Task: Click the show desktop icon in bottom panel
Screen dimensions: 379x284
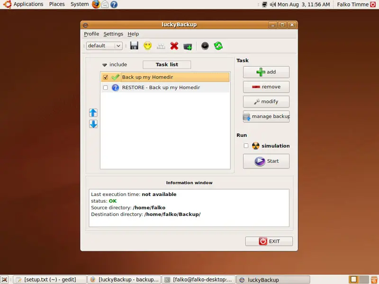Action: point(5,279)
